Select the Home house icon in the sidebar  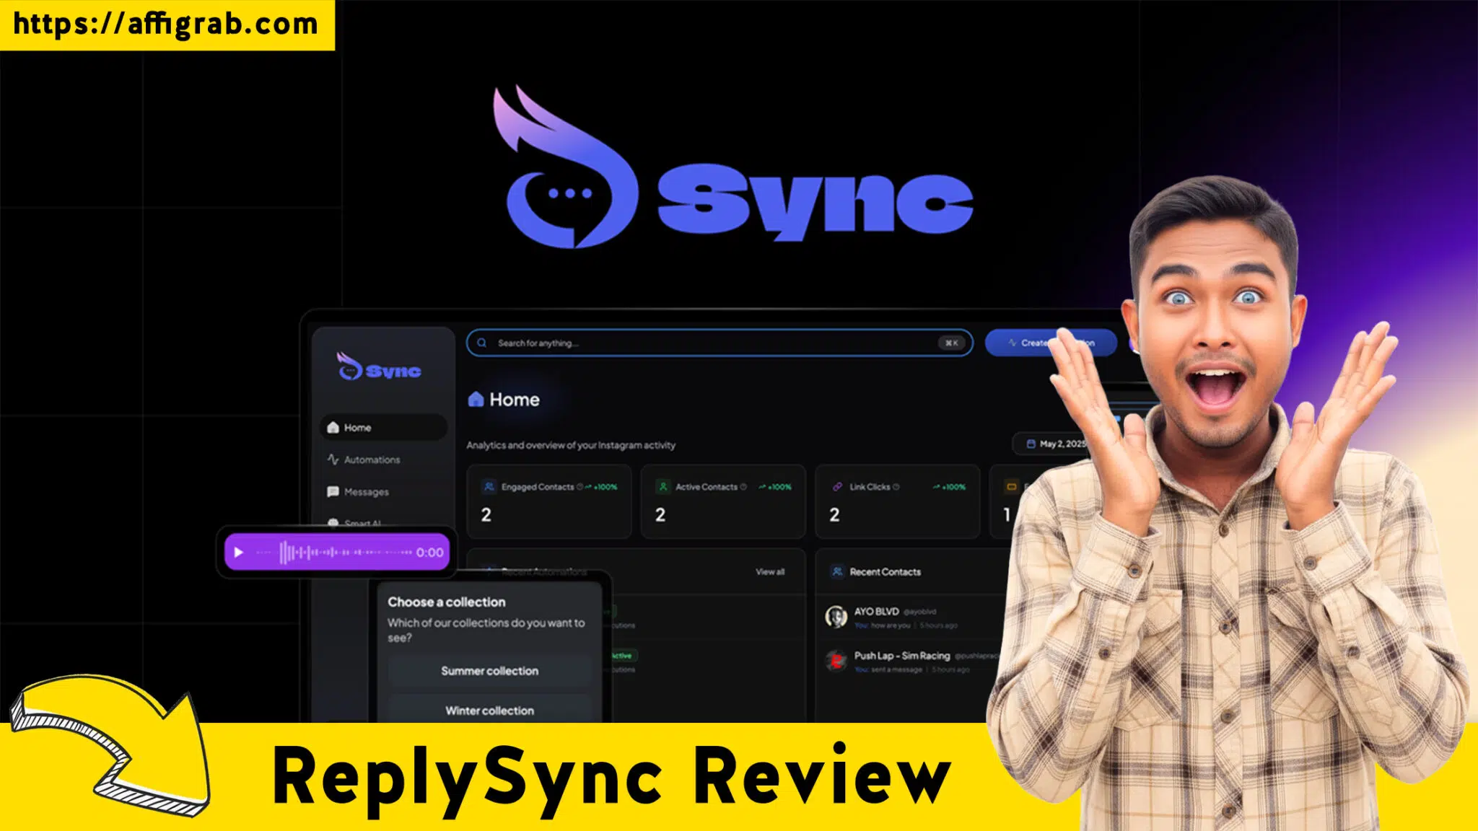pos(333,428)
